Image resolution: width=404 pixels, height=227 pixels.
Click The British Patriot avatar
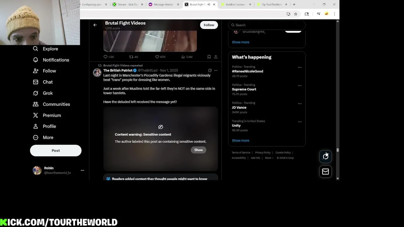pyautogui.click(x=97, y=73)
